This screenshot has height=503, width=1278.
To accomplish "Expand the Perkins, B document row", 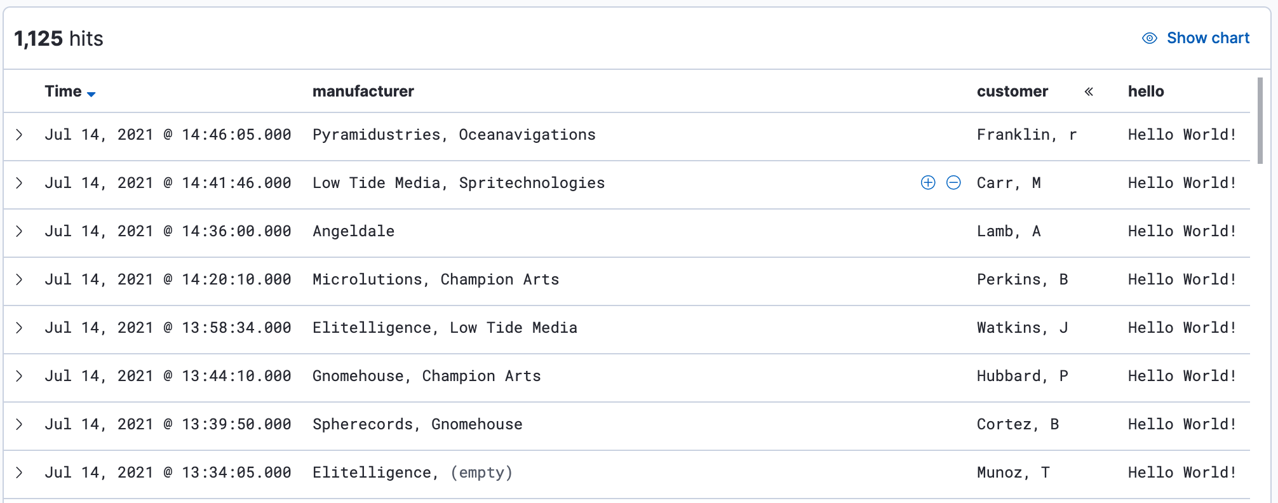I will pos(20,279).
